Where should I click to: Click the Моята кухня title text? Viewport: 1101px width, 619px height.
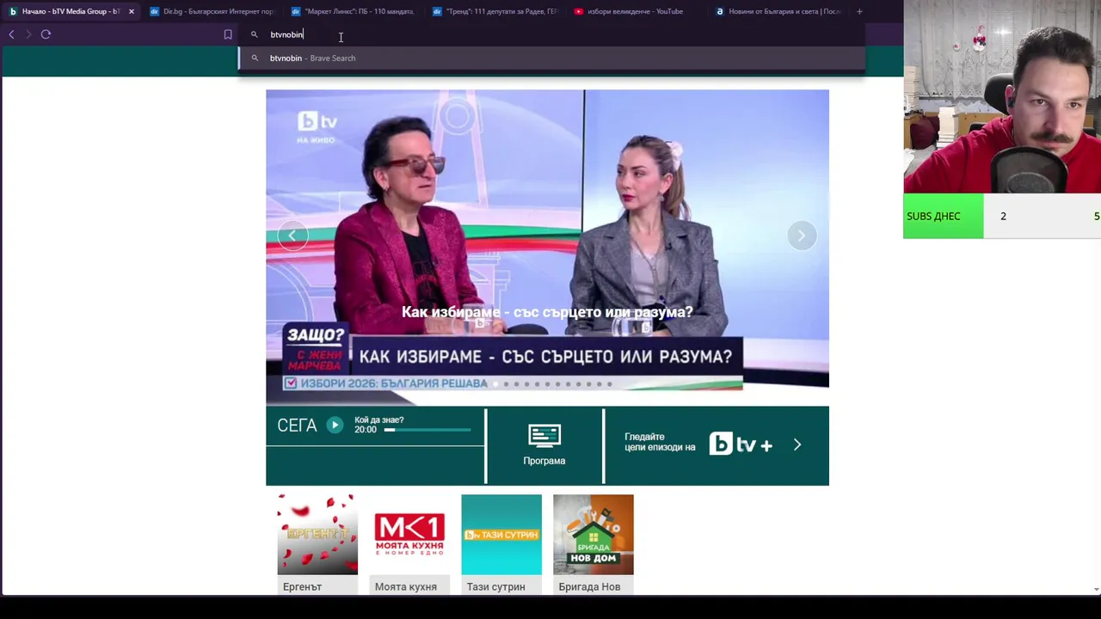406,586
